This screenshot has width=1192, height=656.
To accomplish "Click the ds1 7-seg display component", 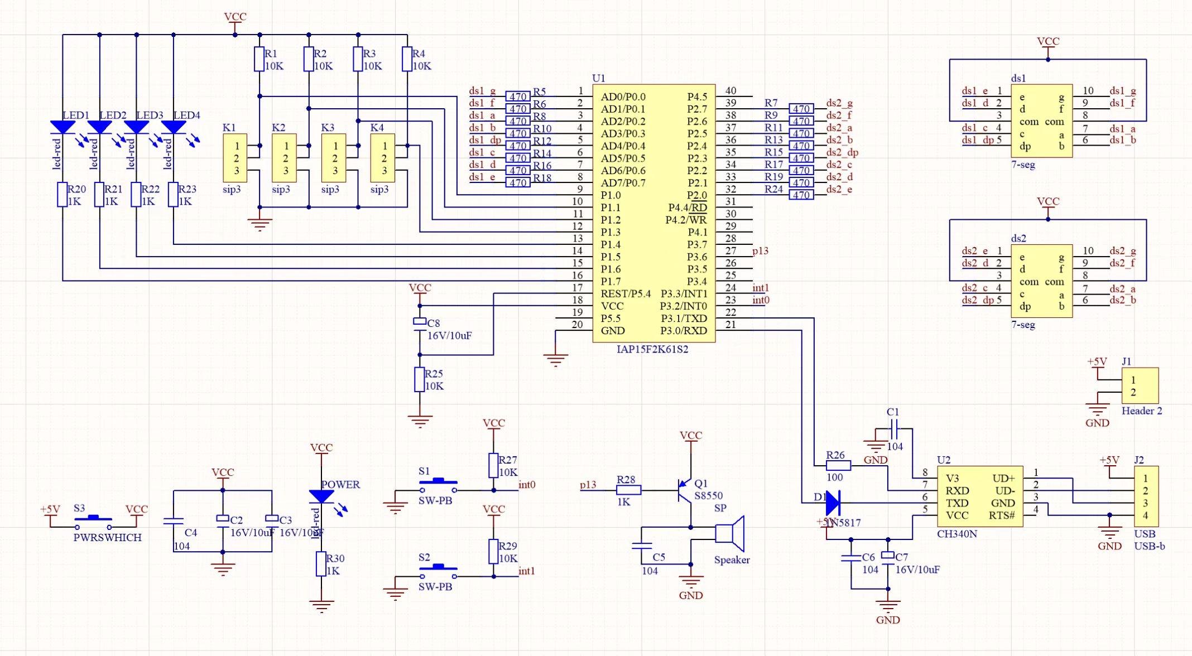I will click(1041, 121).
